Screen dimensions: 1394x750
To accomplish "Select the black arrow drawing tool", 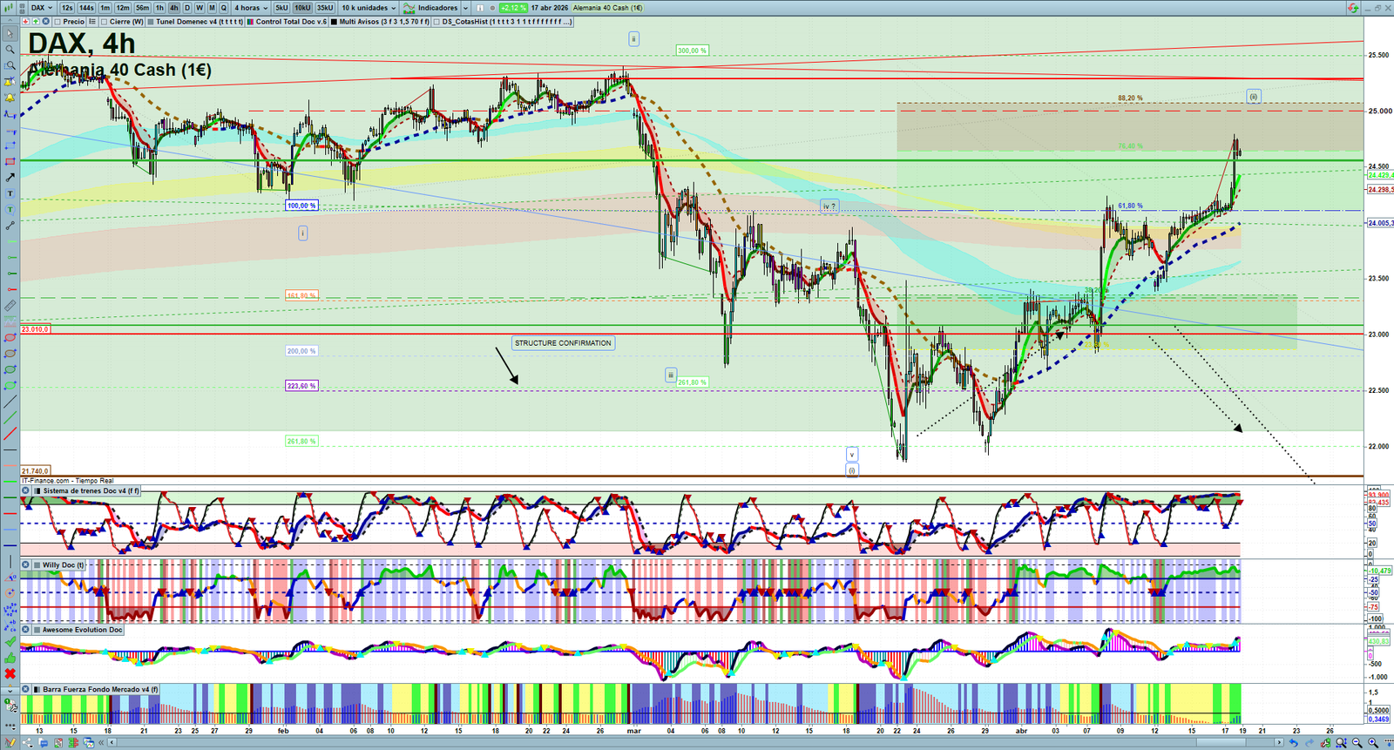I will (x=10, y=178).
